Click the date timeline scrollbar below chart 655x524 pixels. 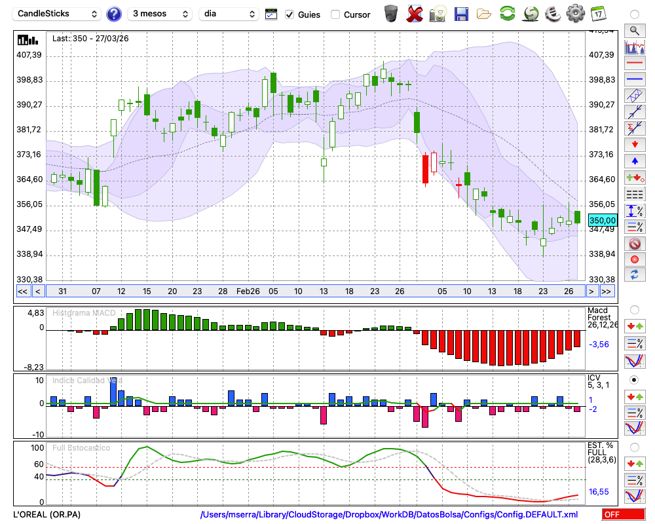[314, 291]
